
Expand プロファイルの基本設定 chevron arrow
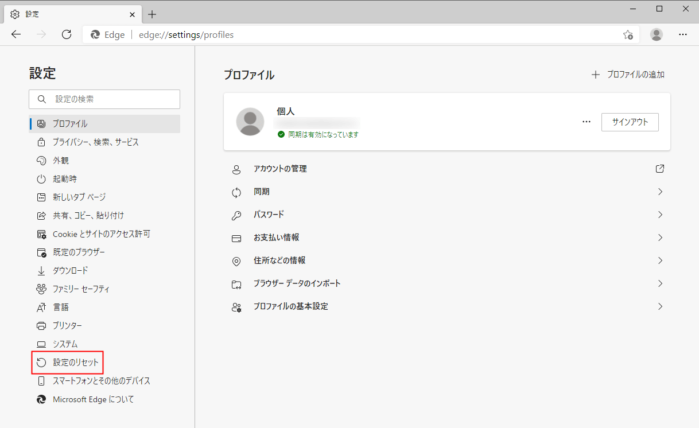point(660,306)
